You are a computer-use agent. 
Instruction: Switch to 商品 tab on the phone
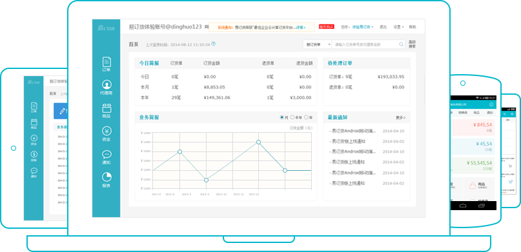click(476, 113)
